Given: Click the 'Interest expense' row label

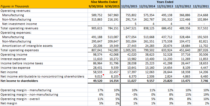Looking at the screenshot, I should pyautogui.click(x=13, y=59).
